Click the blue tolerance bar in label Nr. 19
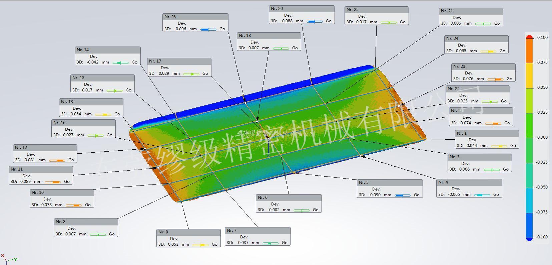Screen dimensions: 552x265 click(208, 29)
